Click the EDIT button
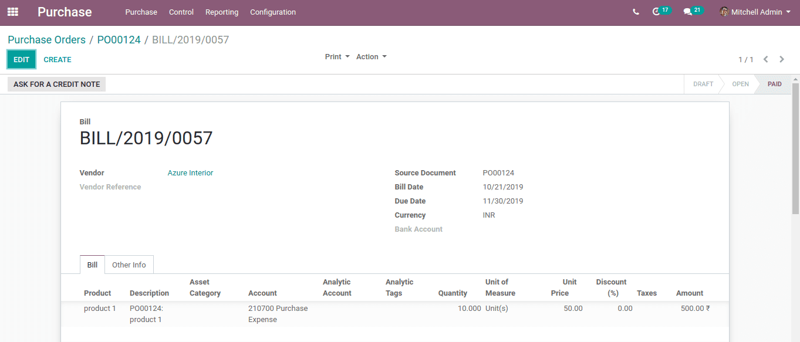The width and height of the screenshot is (800, 342). 22,59
